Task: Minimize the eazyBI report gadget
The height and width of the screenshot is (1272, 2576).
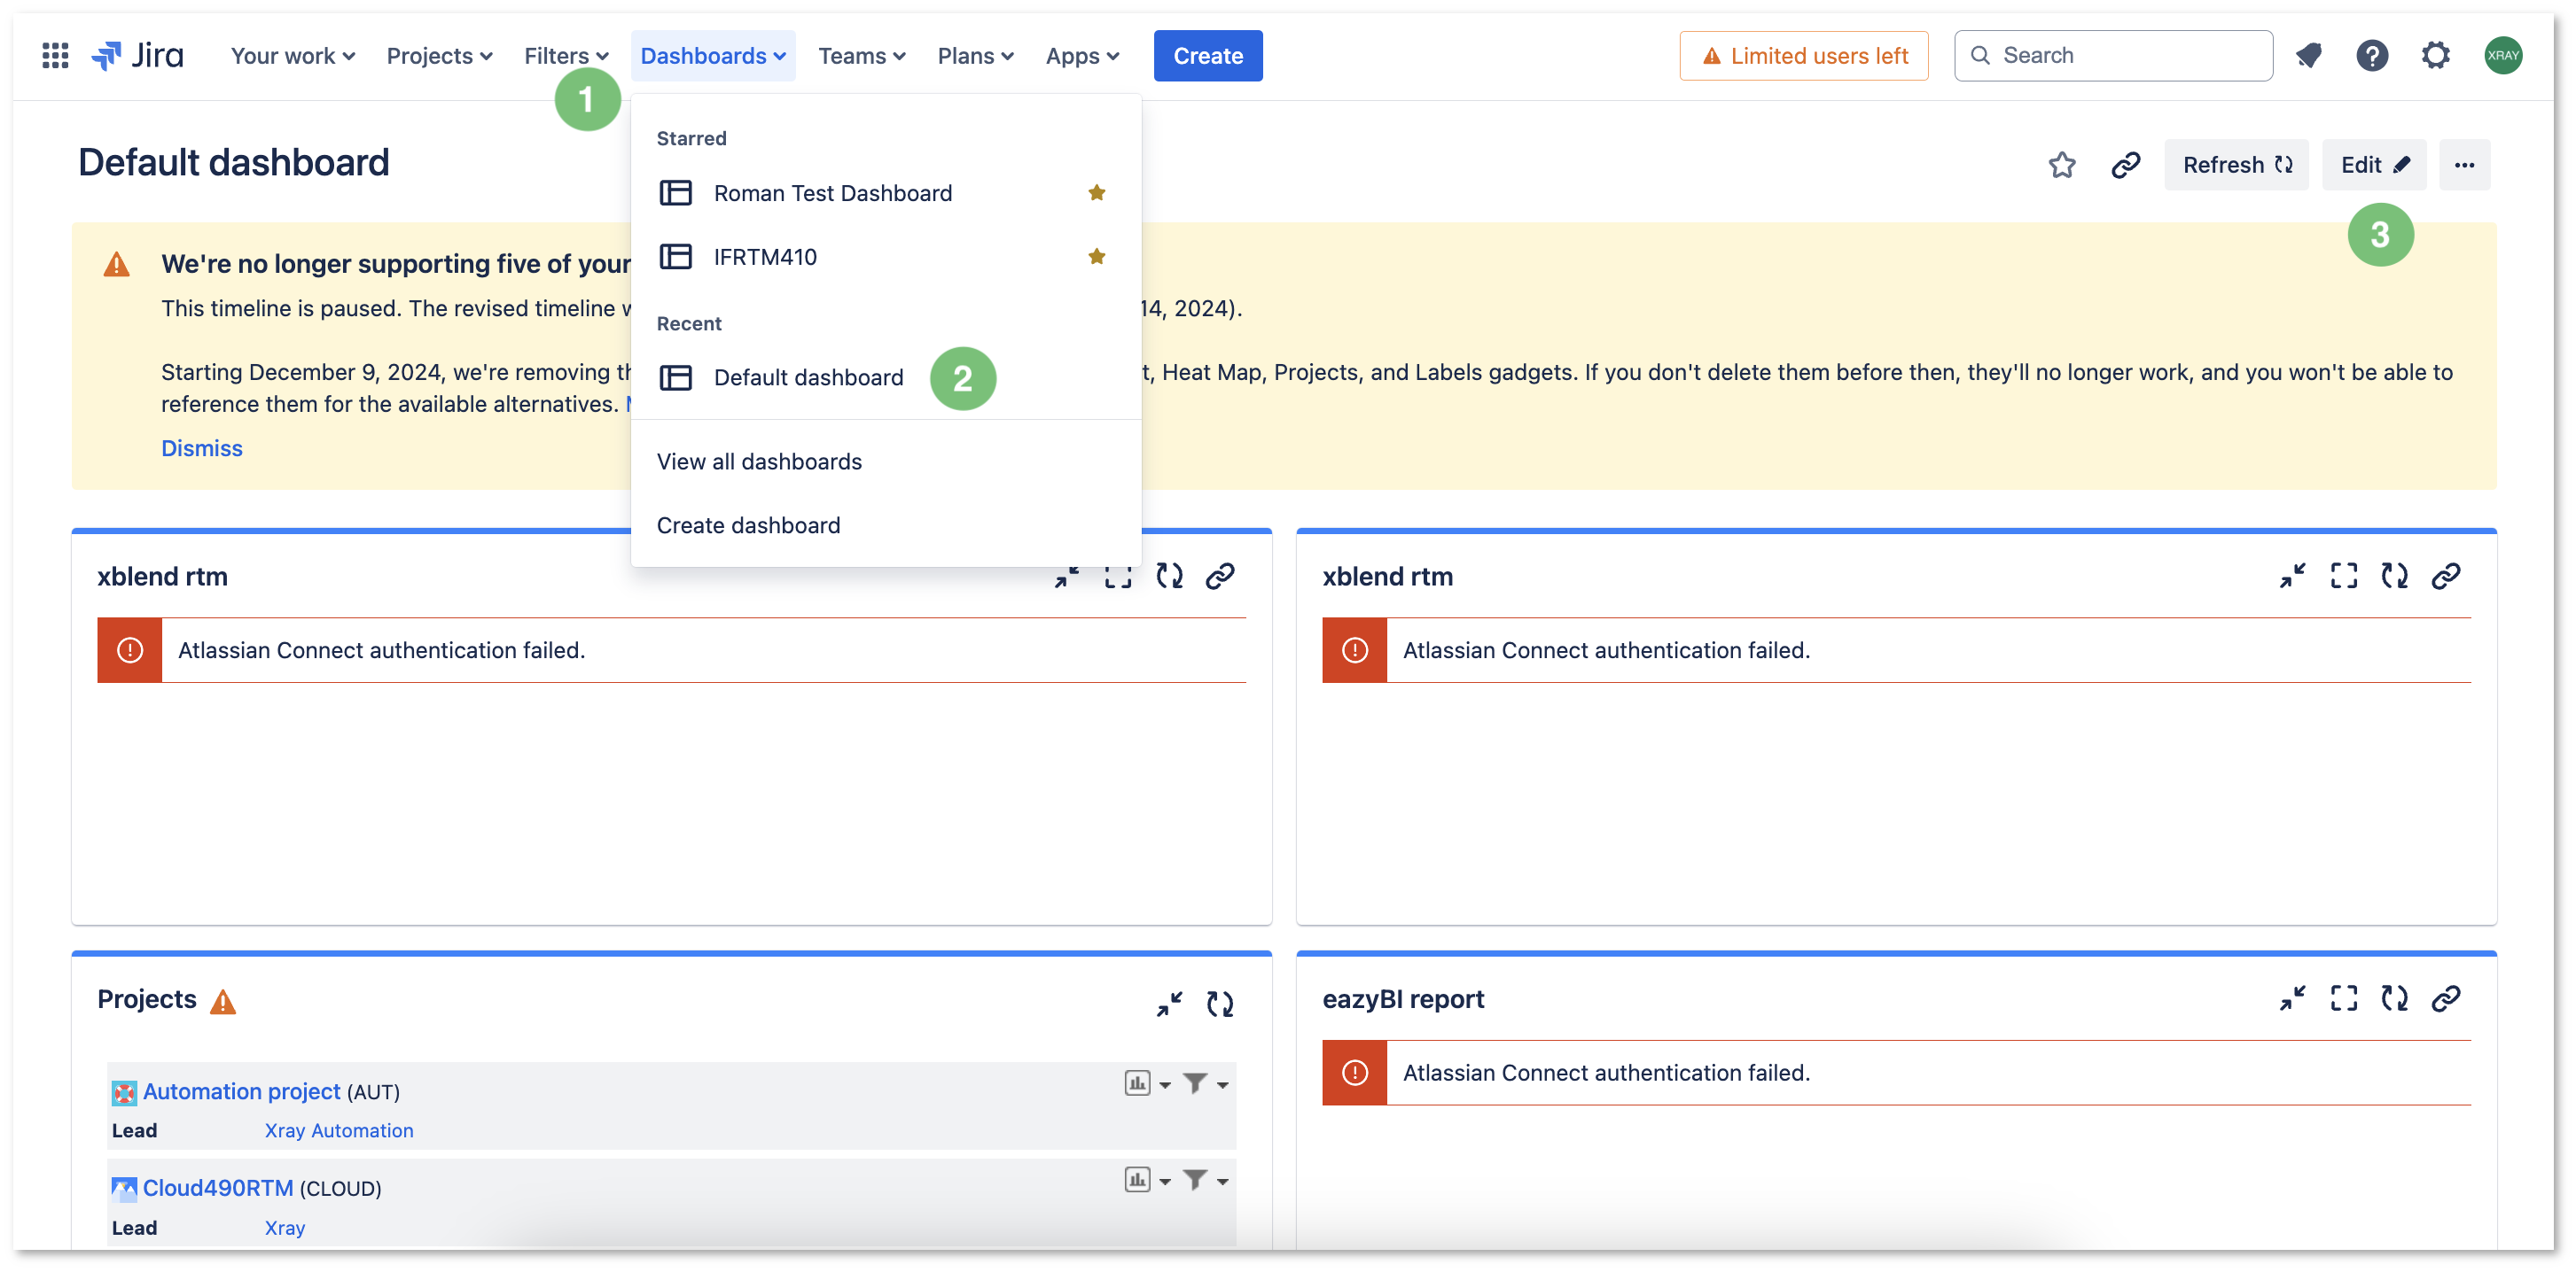Action: point(2292,998)
